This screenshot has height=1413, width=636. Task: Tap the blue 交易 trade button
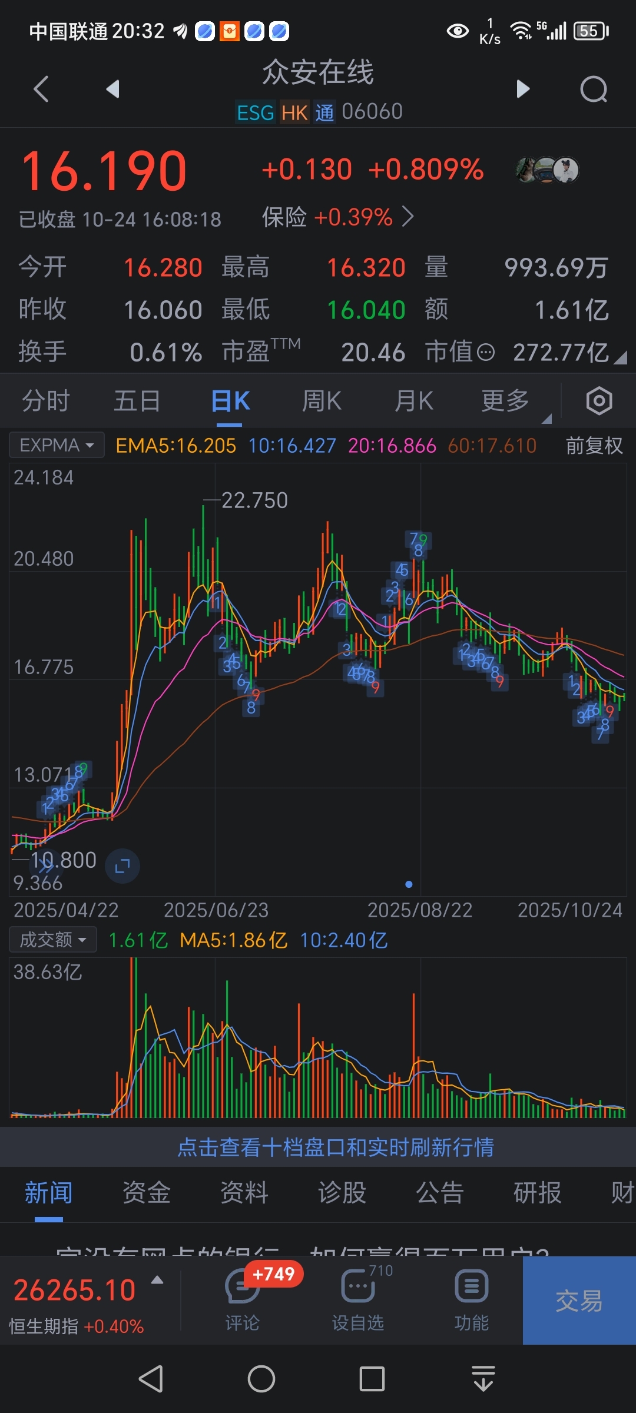579,1300
